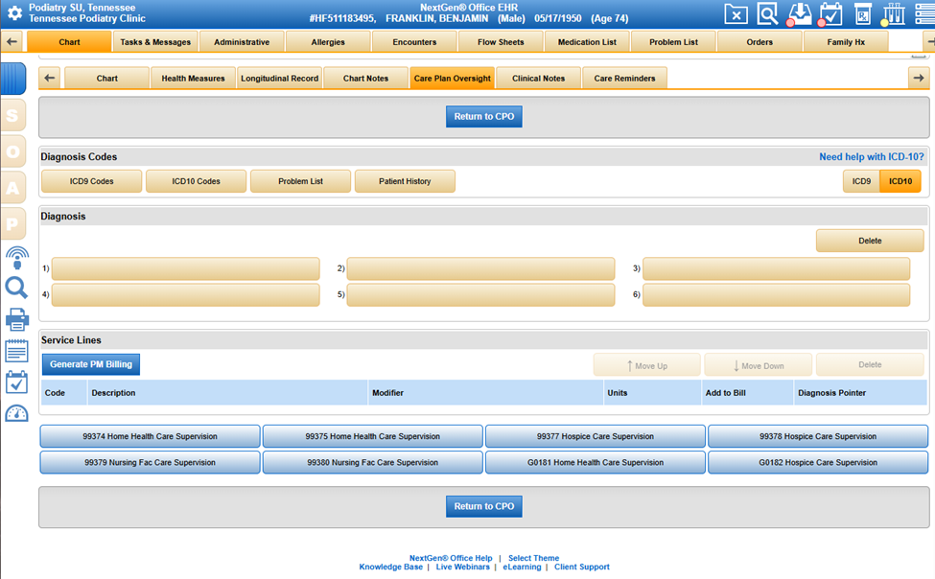The width and height of the screenshot is (935, 579).
Task: Add 99377 Hospice Care Supervision service
Action: coord(595,436)
